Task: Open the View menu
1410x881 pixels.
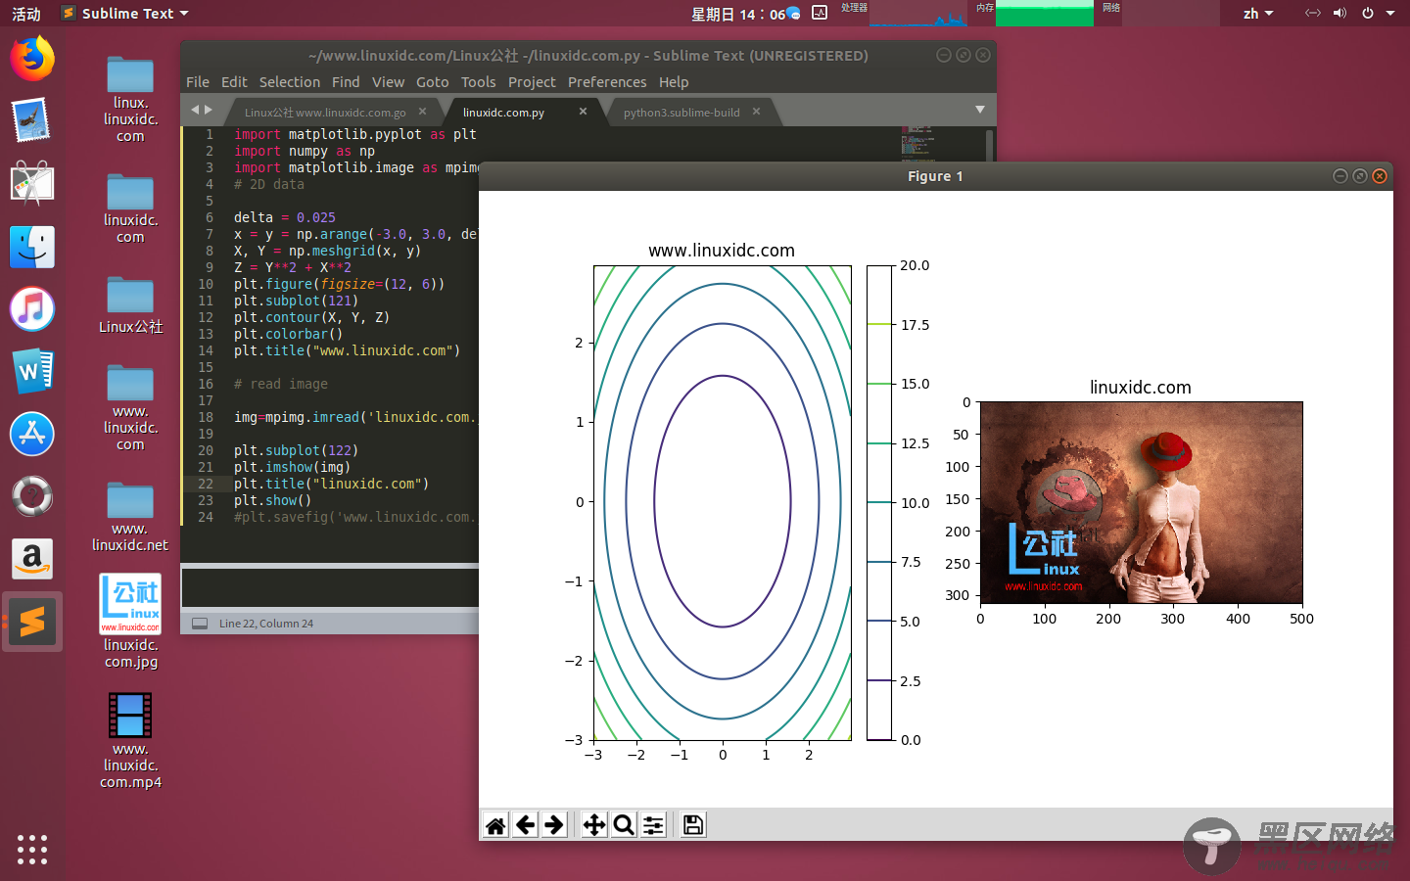Action: coord(388,82)
